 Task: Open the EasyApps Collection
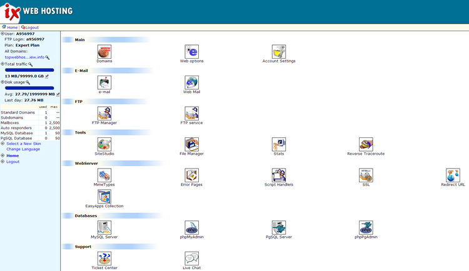(104, 196)
